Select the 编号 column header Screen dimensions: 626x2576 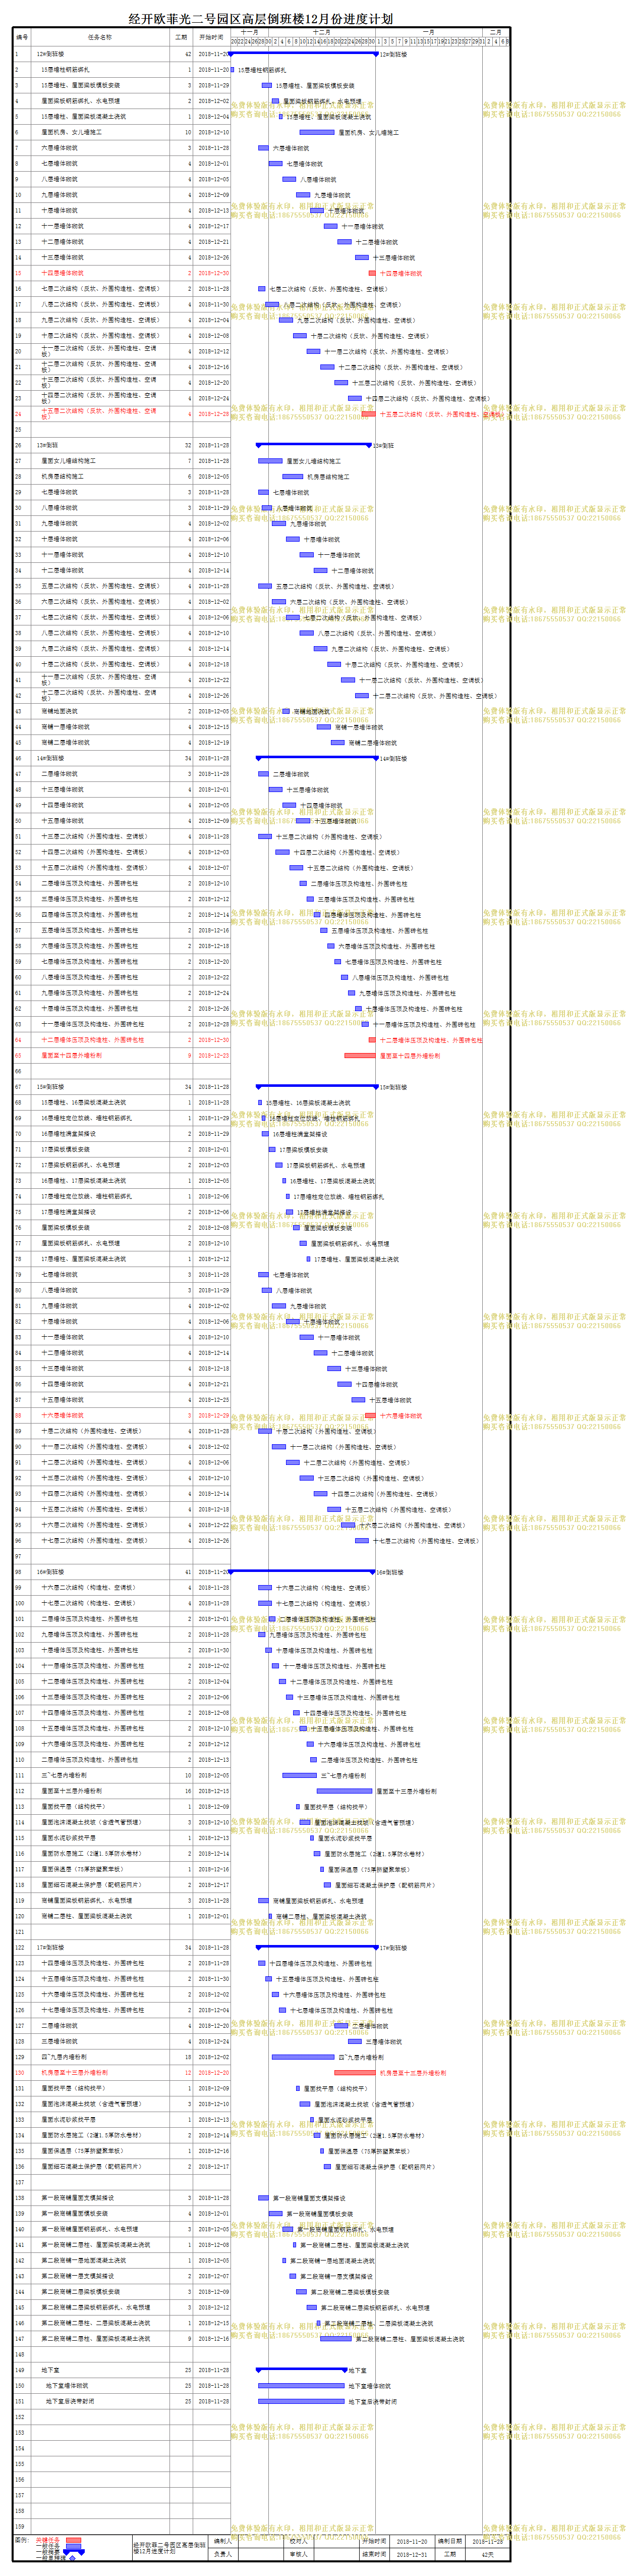(x=22, y=37)
